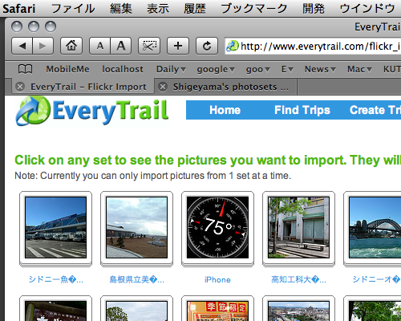Add bookmark with the plus button

pyautogui.click(x=178, y=46)
